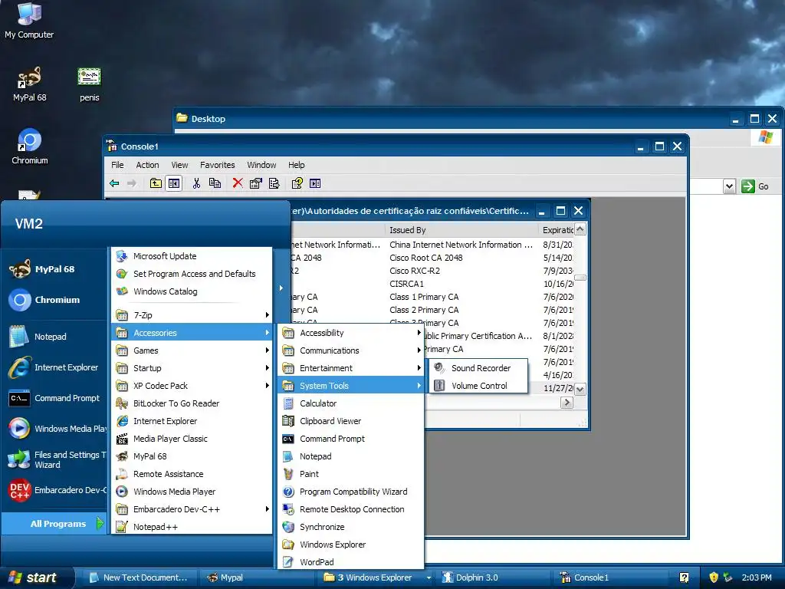785x589 pixels.
Task: Click security shield tray icon
Action: click(x=714, y=577)
